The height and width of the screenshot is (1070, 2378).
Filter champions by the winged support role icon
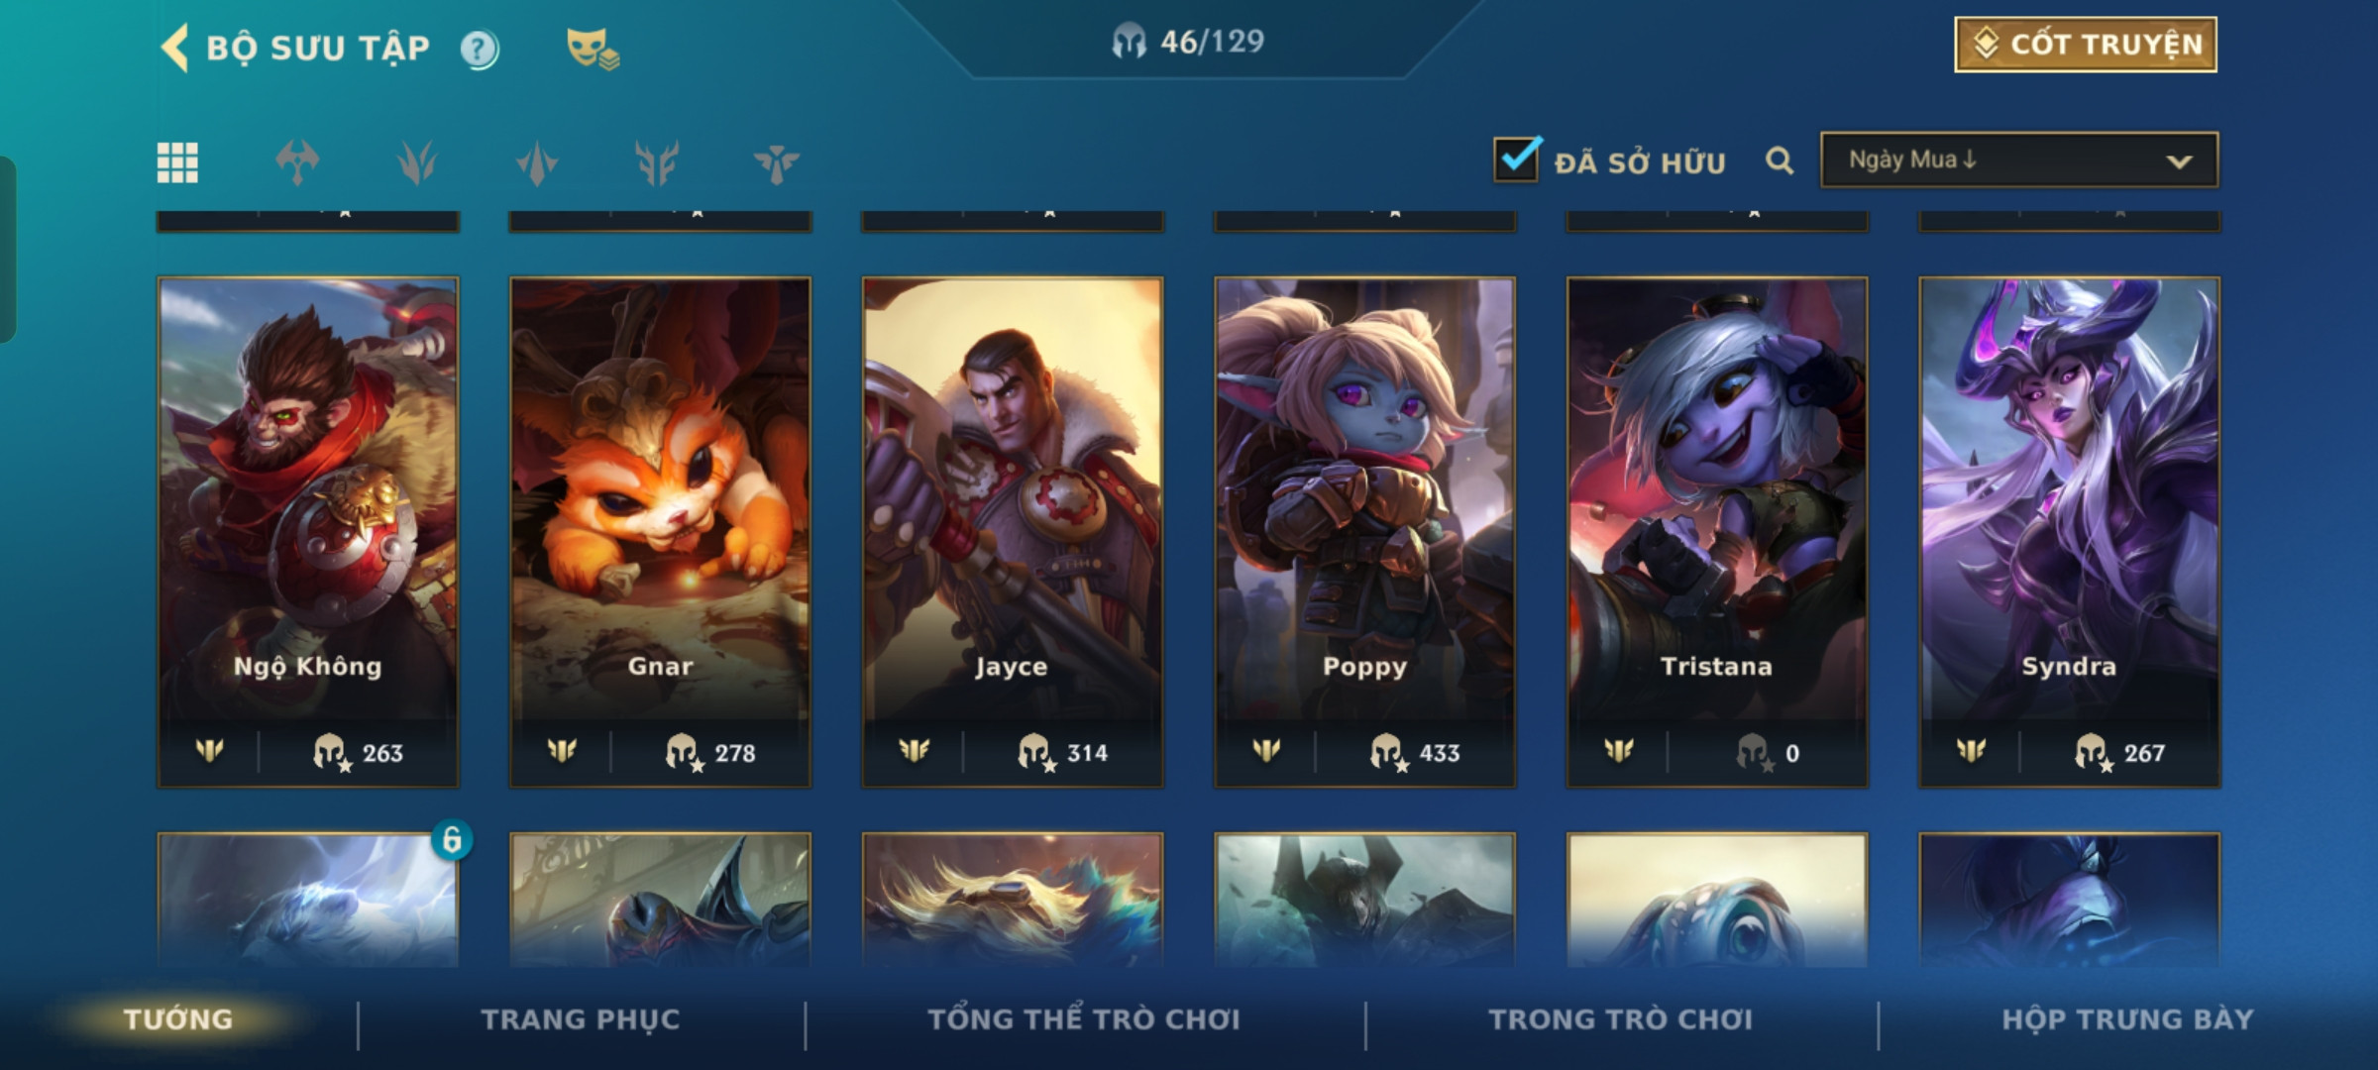[776, 162]
